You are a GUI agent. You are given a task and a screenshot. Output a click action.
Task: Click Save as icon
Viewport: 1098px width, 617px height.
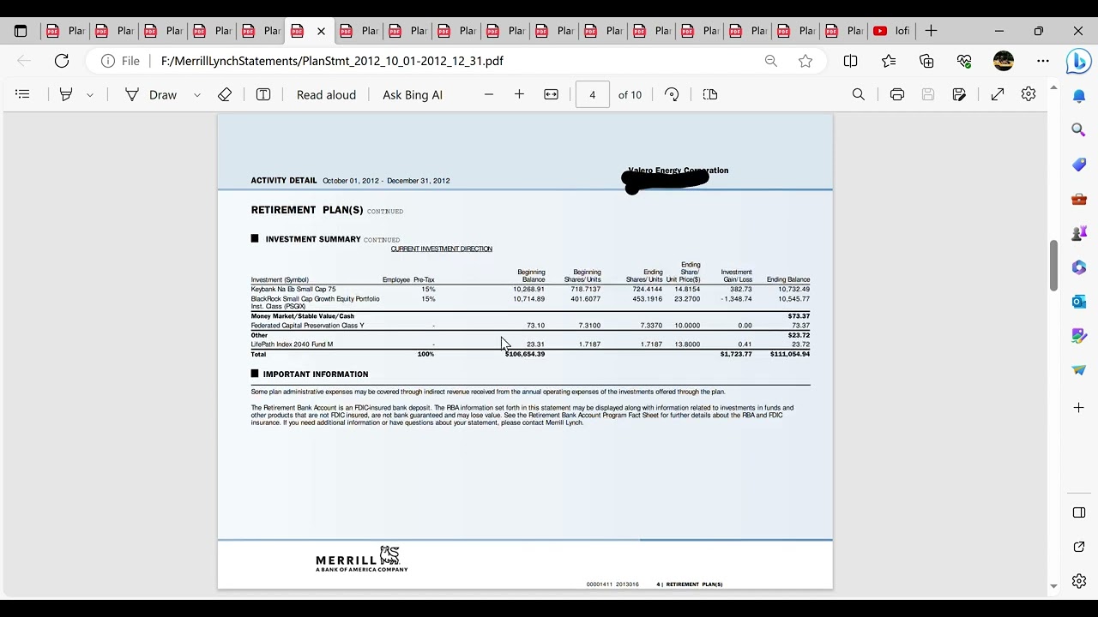pos(959,94)
